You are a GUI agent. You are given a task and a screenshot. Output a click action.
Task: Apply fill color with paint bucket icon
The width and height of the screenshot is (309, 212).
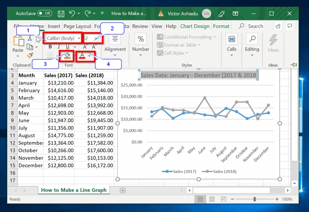(x=67, y=55)
